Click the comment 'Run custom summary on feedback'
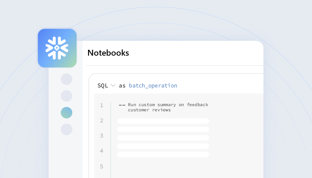 (168, 105)
